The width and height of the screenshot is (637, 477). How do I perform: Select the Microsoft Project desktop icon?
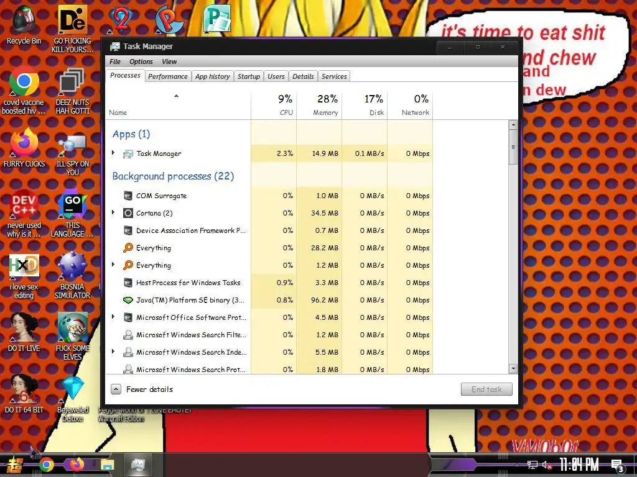(x=217, y=19)
